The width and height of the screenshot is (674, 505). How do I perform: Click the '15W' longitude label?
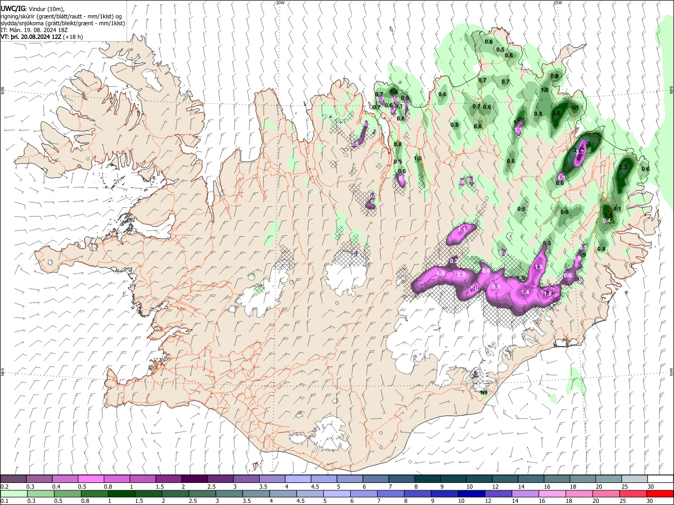(x=558, y=3)
